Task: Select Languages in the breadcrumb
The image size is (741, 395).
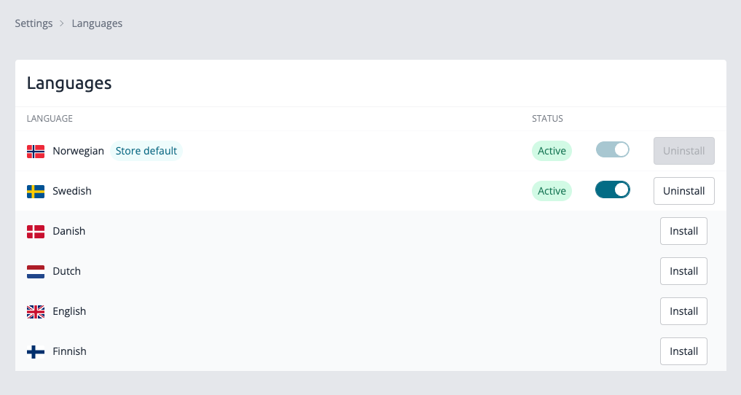Action: [x=97, y=23]
